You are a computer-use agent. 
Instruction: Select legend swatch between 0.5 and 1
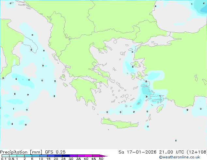[13, 156]
